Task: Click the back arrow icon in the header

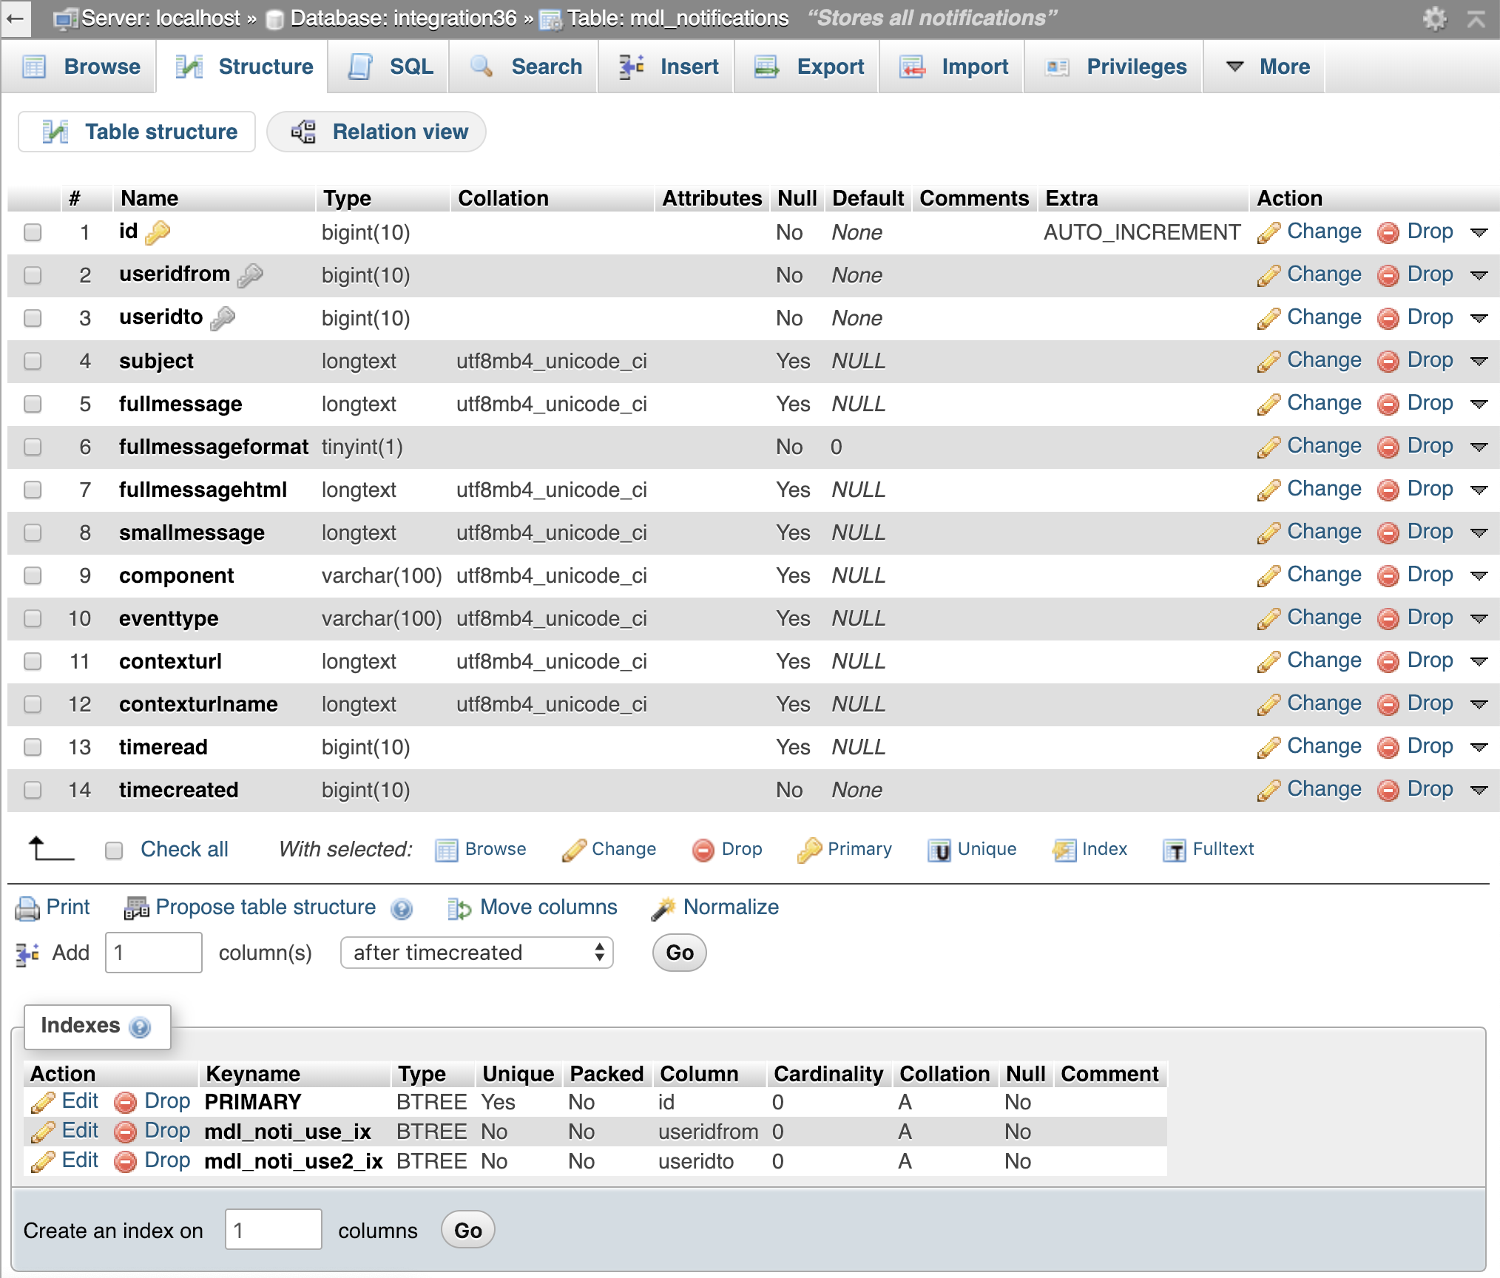Action: tap(16, 19)
